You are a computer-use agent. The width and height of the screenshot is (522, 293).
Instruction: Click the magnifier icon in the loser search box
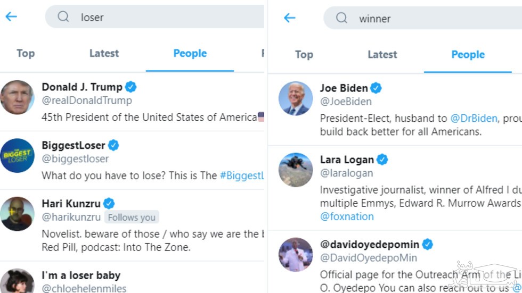[63, 17]
